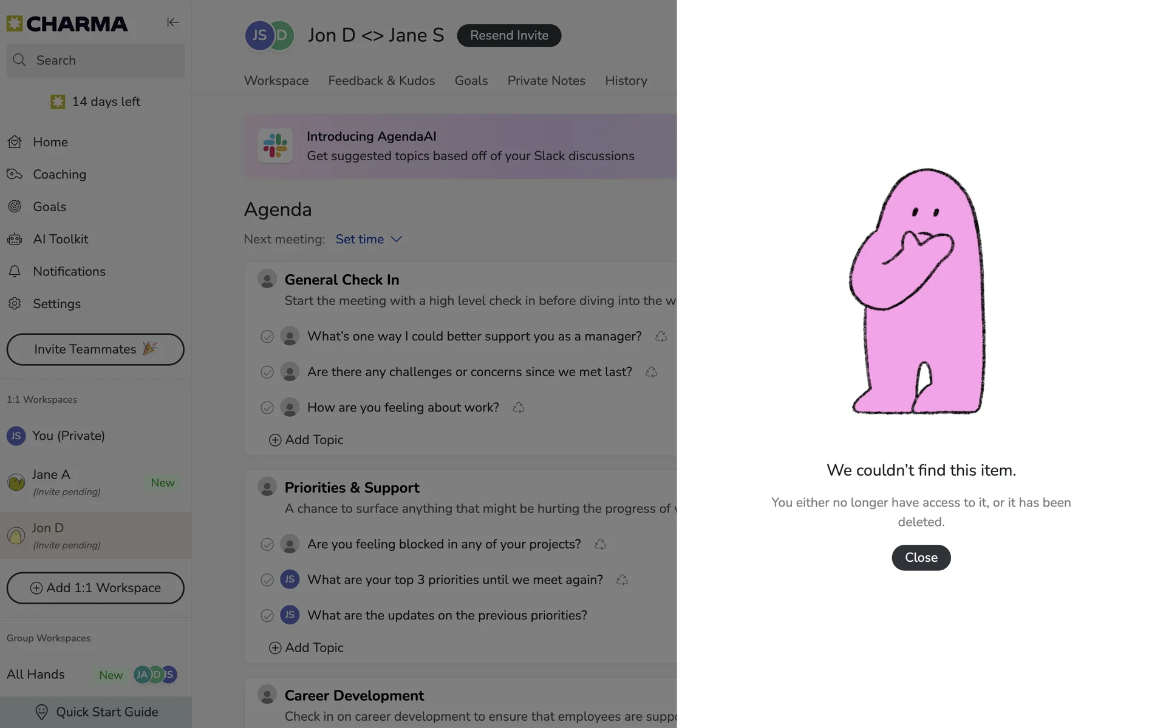Viewport: 1166px width, 728px height.
Task: Open Settings using the gear icon
Action: click(15, 303)
